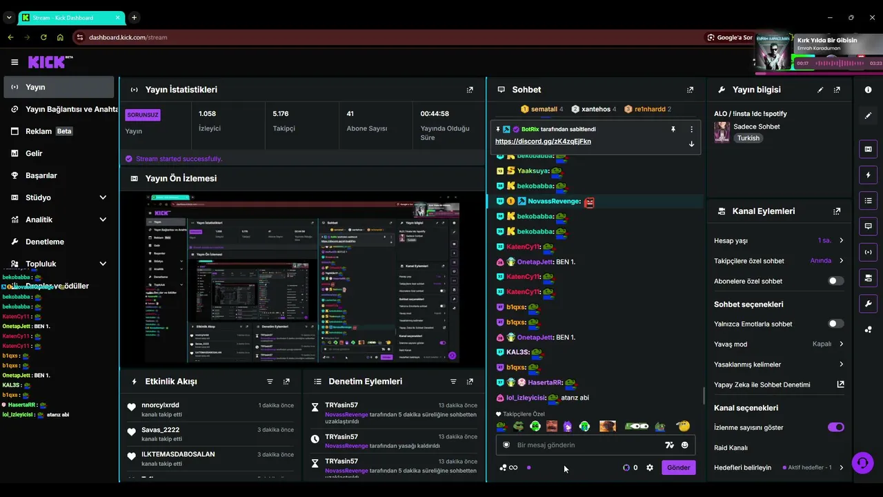
Task: Open pinned message three-dot menu
Action: tap(691, 129)
